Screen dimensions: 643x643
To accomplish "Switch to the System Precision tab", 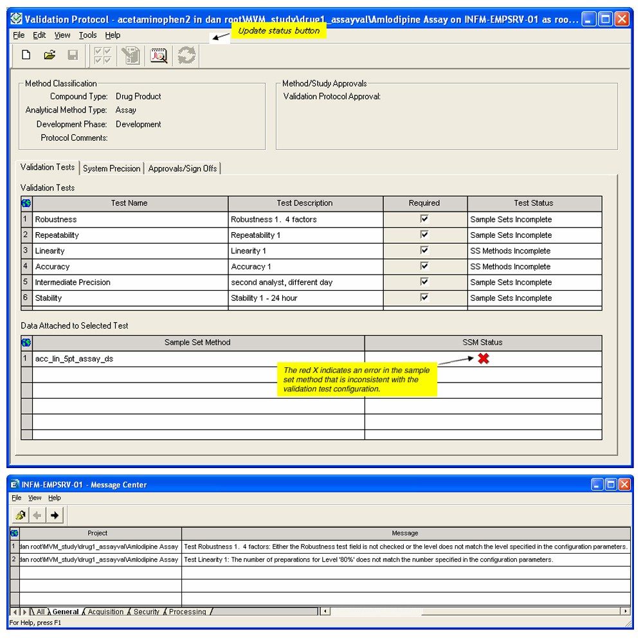I will 111,168.
